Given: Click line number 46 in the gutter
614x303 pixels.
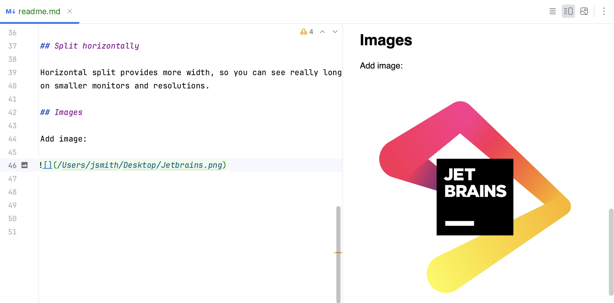Looking at the screenshot, I should [12, 165].
